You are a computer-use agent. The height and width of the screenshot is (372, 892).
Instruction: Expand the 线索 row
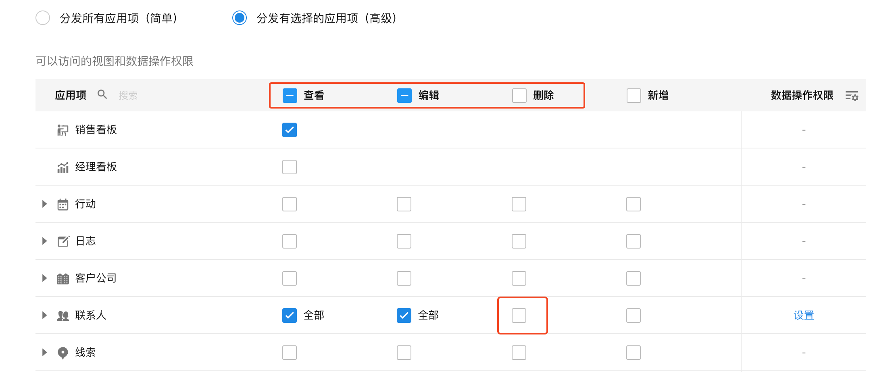(44, 353)
